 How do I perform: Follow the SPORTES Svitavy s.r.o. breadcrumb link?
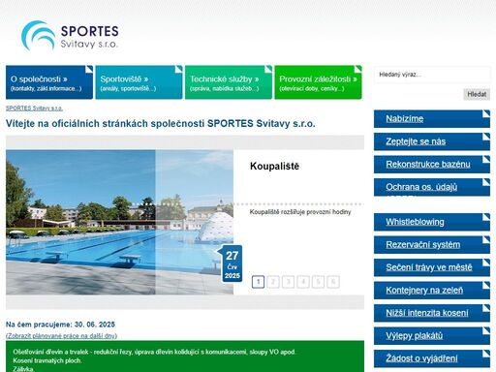[34, 108]
